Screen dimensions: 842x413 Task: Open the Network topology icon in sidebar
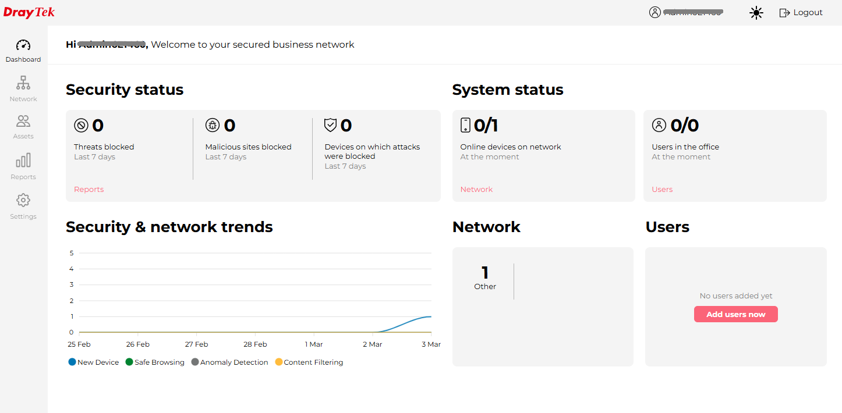tap(23, 83)
